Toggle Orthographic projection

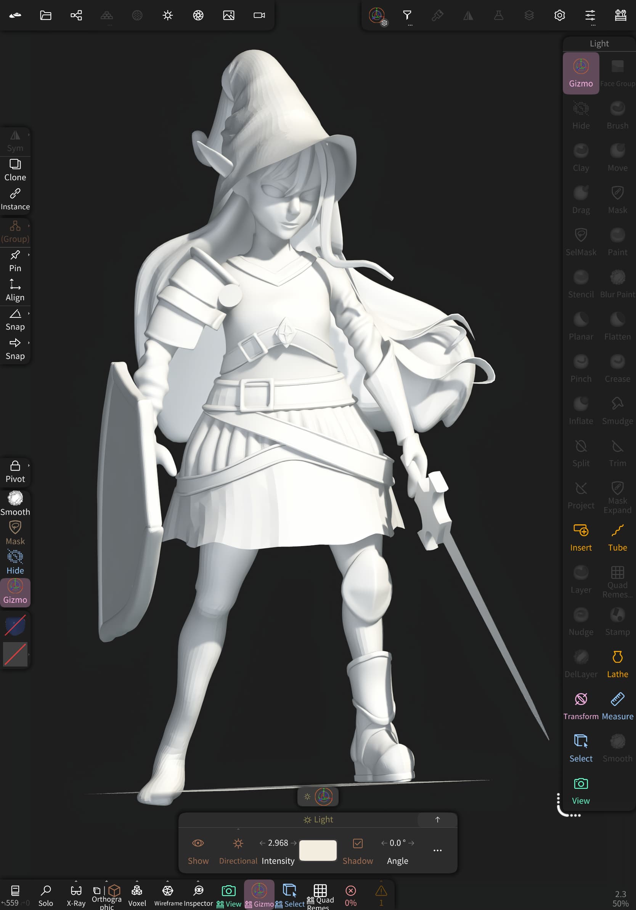click(107, 896)
